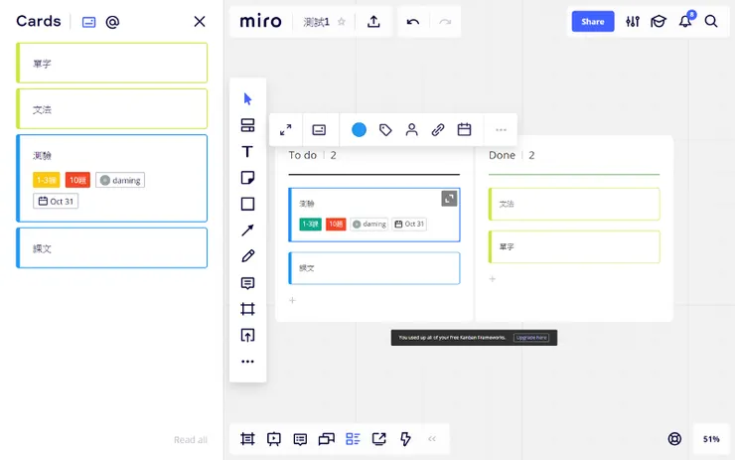Add a card under Done column
This screenshot has width=735, height=460.
pyautogui.click(x=493, y=279)
